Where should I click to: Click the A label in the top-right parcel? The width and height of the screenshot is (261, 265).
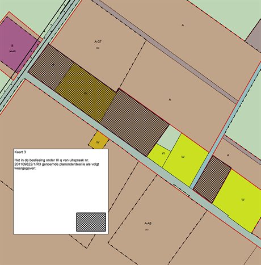183,25
